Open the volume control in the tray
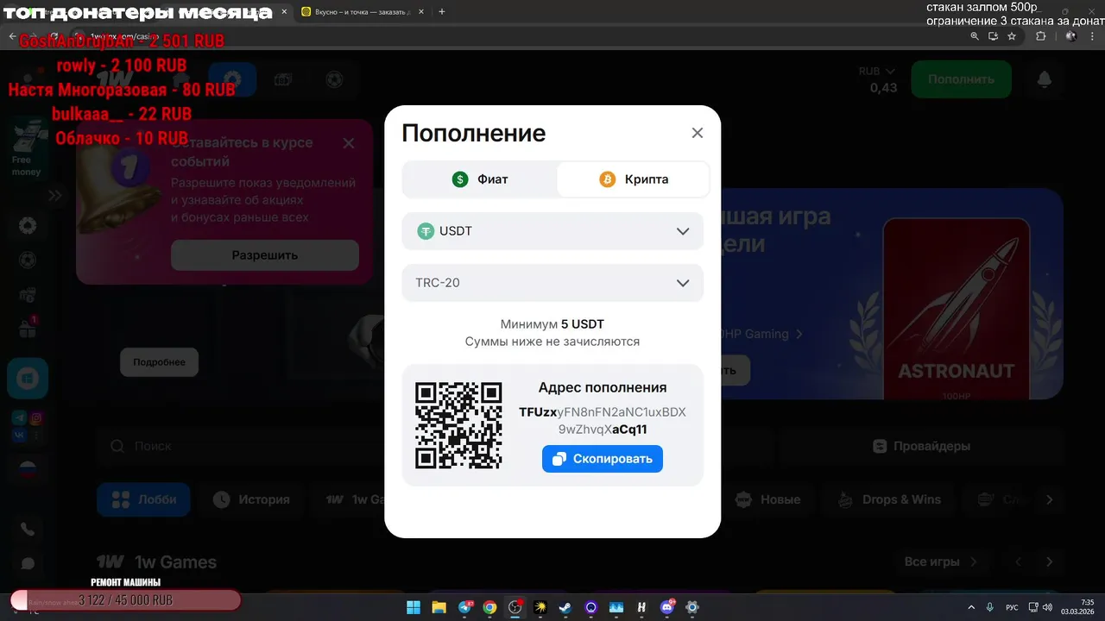Image resolution: width=1105 pixels, height=621 pixels. click(1047, 607)
